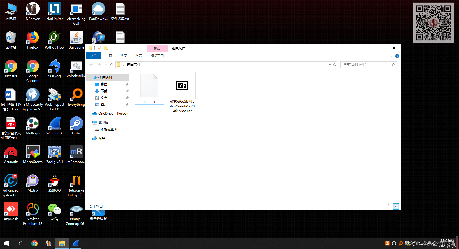
Task: Open the Aircrack-ng GUI shortcut
Action: [x=76, y=14]
